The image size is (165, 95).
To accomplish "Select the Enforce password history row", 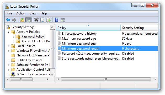I will click(107, 34).
